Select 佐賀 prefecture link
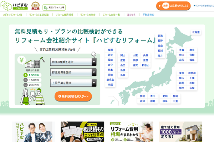 (x=110, y=55)
